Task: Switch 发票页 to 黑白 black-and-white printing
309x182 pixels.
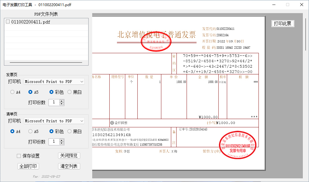Action: click(x=69, y=92)
